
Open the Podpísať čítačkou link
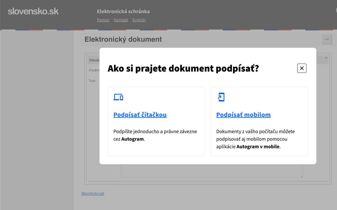tap(140, 115)
